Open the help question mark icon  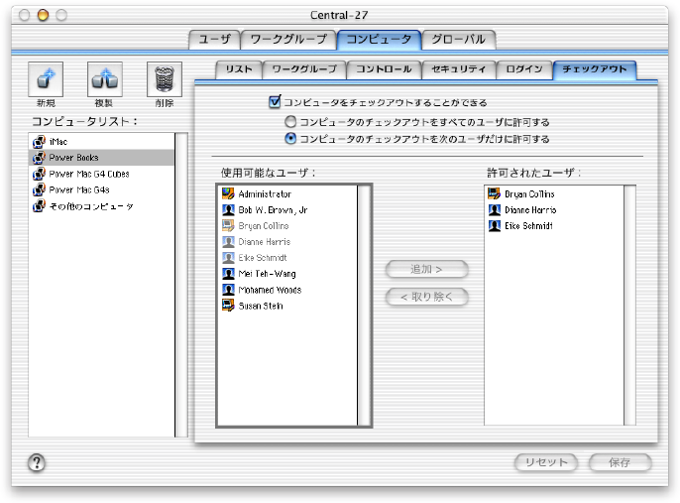point(37,462)
